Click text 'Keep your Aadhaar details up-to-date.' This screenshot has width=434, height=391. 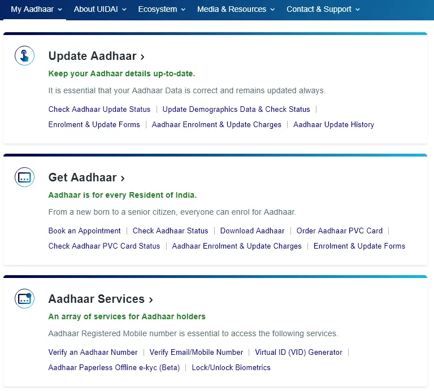(121, 73)
